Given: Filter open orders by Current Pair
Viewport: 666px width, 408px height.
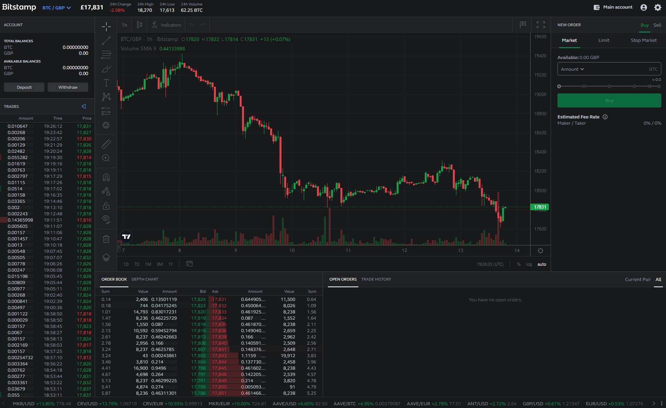Looking at the screenshot, I should pyautogui.click(x=638, y=279).
